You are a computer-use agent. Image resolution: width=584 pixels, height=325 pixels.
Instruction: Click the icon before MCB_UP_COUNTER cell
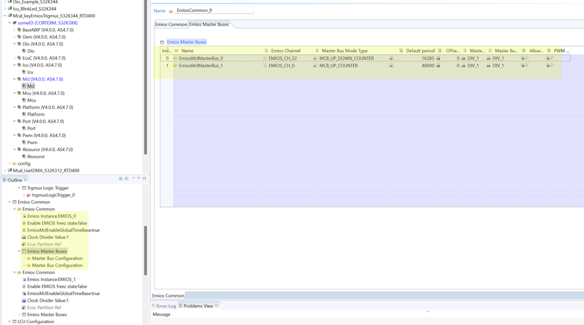point(316,65)
